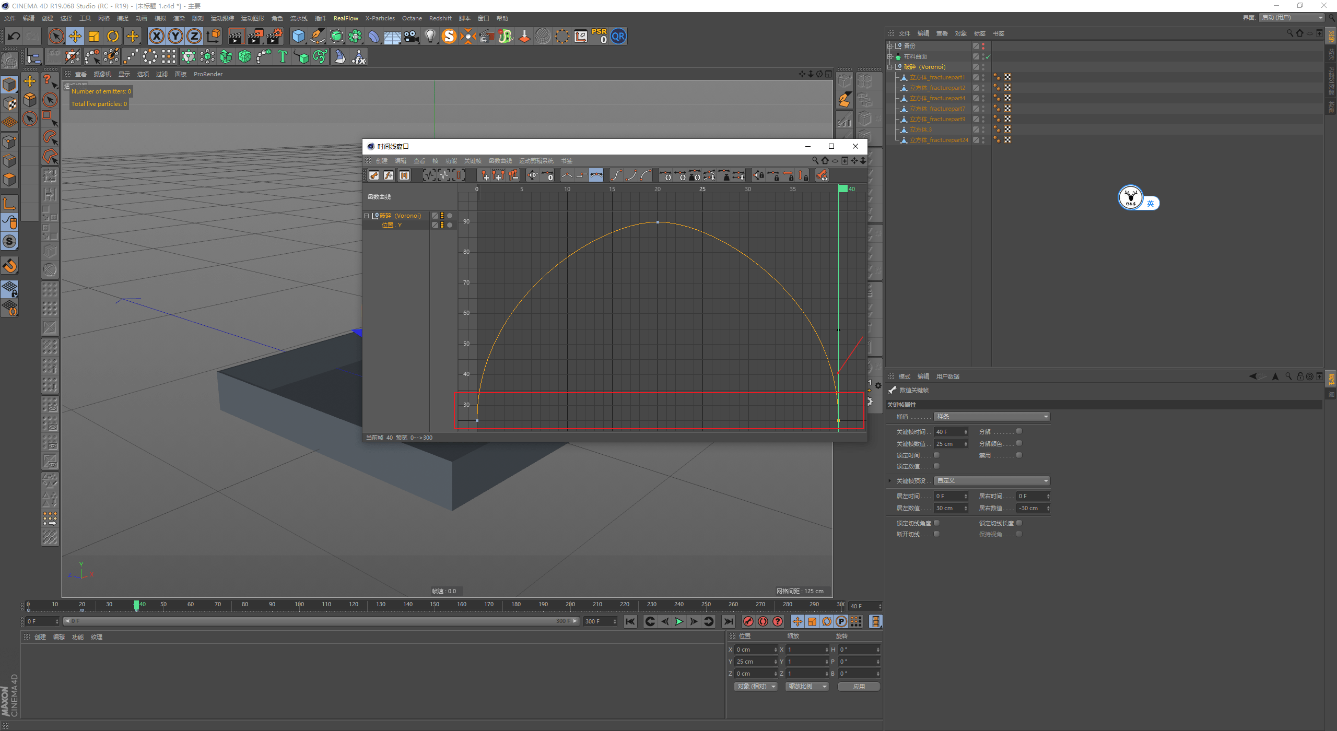Click the MoText green T icon

[283, 56]
